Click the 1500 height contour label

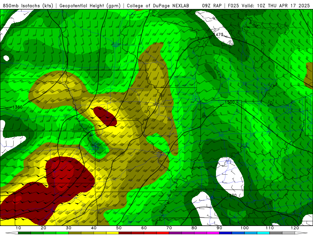[x=230, y=102]
